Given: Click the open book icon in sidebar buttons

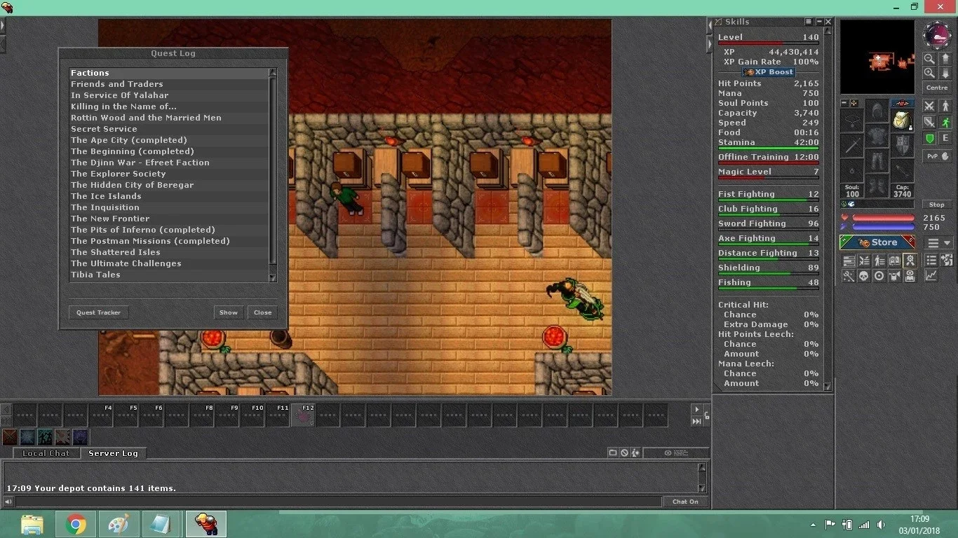Looking at the screenshot, I should coord(895,260).
